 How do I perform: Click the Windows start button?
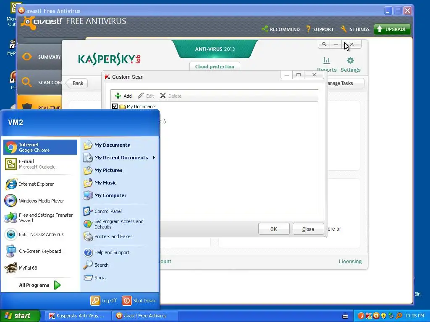[20, 316]
